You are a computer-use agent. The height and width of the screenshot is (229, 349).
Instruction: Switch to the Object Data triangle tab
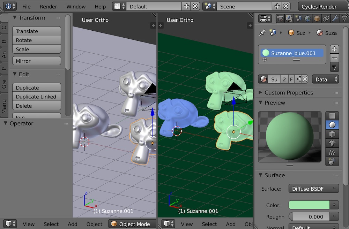pyautogui.click(x=344, y=19)
